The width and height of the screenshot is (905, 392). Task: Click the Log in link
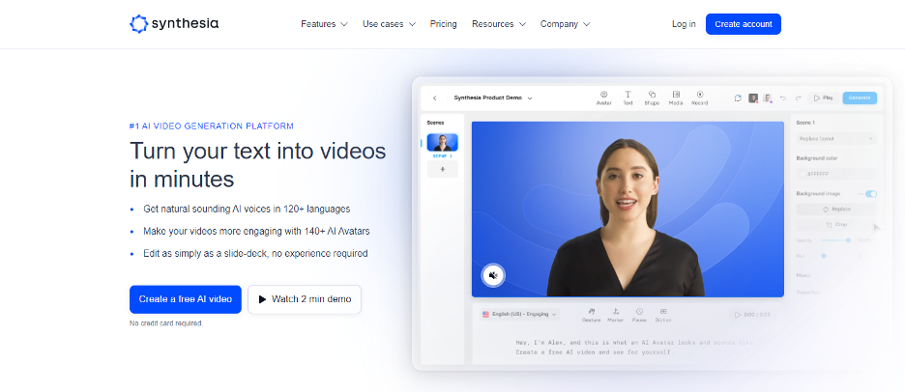pyautogui.click(x=684, y=24)
